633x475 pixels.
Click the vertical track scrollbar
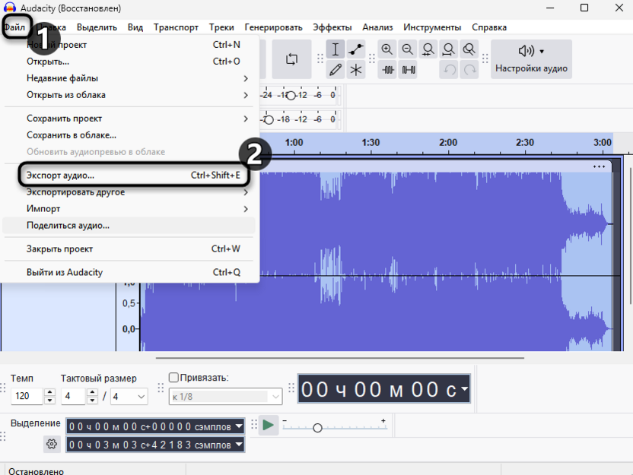[x=631, y=236]
